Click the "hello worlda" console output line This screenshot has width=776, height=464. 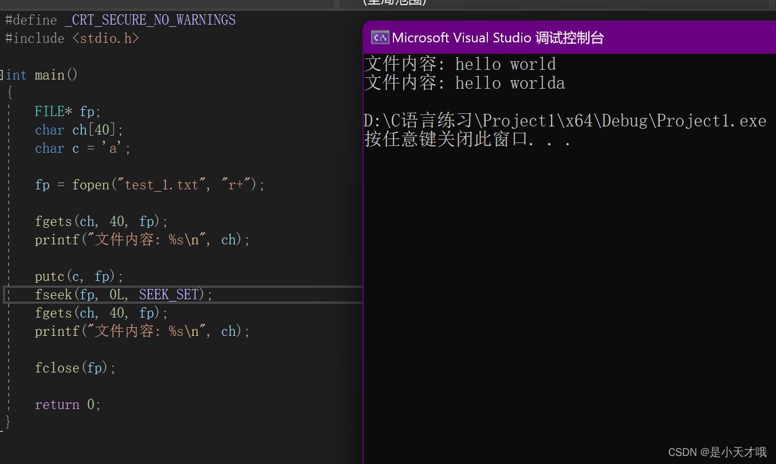pos(464,83)
